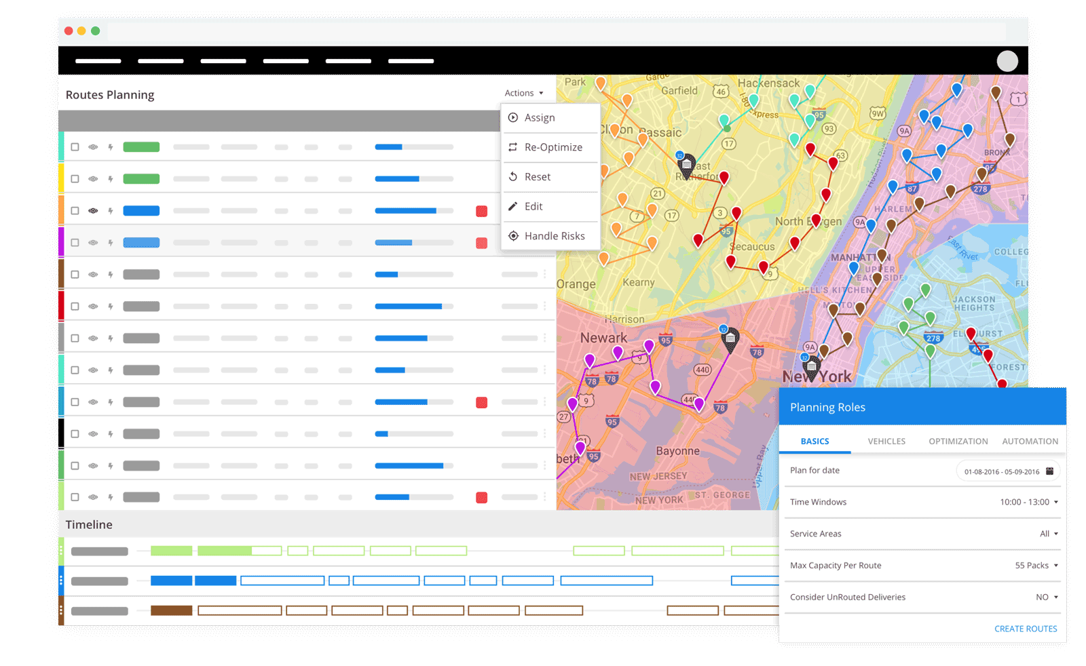Choose Re-Optimize from the Actions menu
Viewport: 1086px width, 666px height.
click(x=550, y=147)
